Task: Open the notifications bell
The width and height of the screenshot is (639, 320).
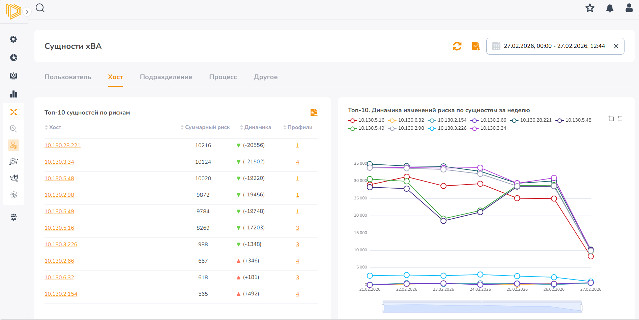Action: [x=610, y=8]
